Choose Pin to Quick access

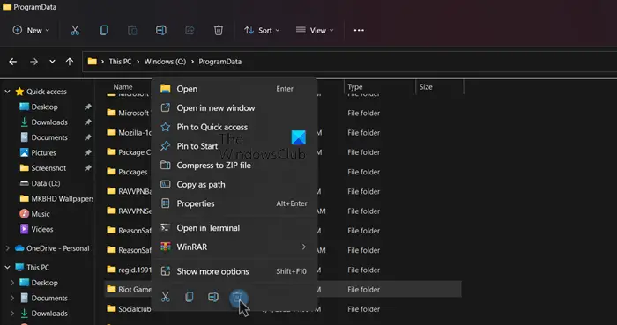(234, 127)
